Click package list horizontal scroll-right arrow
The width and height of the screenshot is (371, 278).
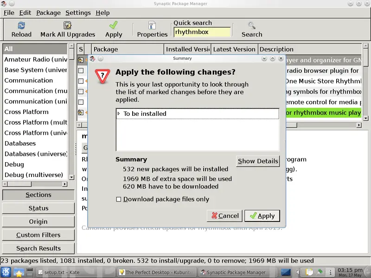[x=359, y=125]
